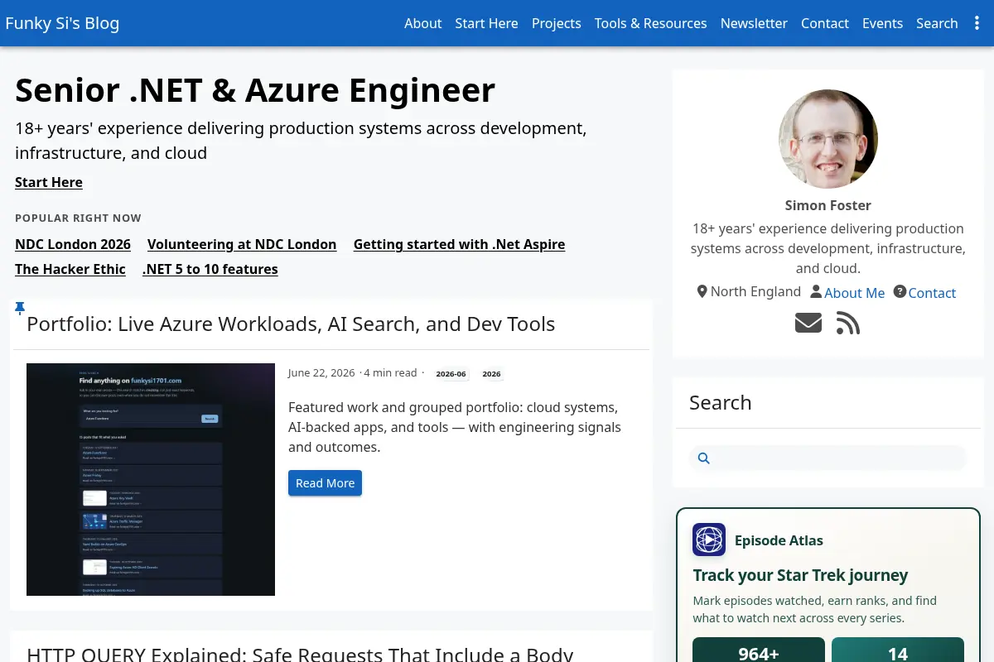Open .NET 5 to 10 features link

210,269
